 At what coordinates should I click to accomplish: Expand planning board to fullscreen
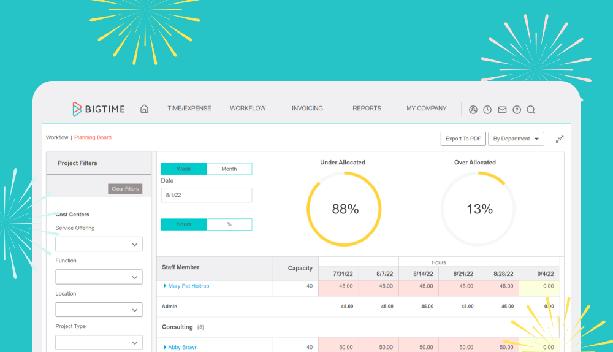click(560, 139)
